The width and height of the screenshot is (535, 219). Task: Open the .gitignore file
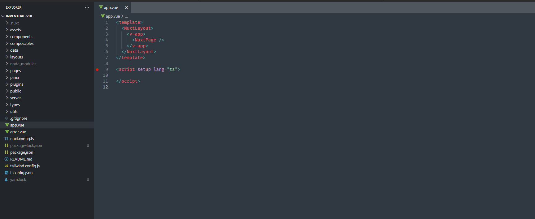click(19, 118)
